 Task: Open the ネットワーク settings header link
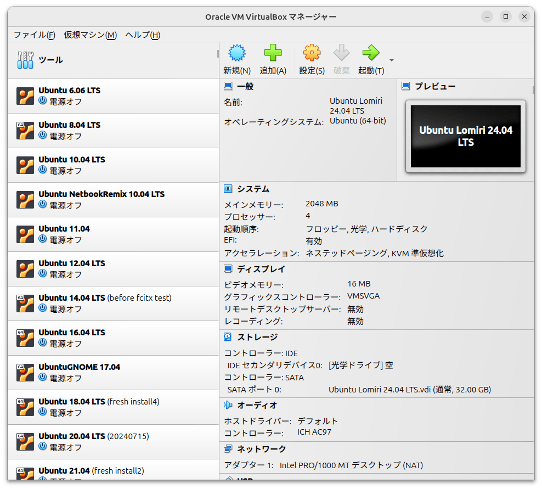click(x=262, y=449)
